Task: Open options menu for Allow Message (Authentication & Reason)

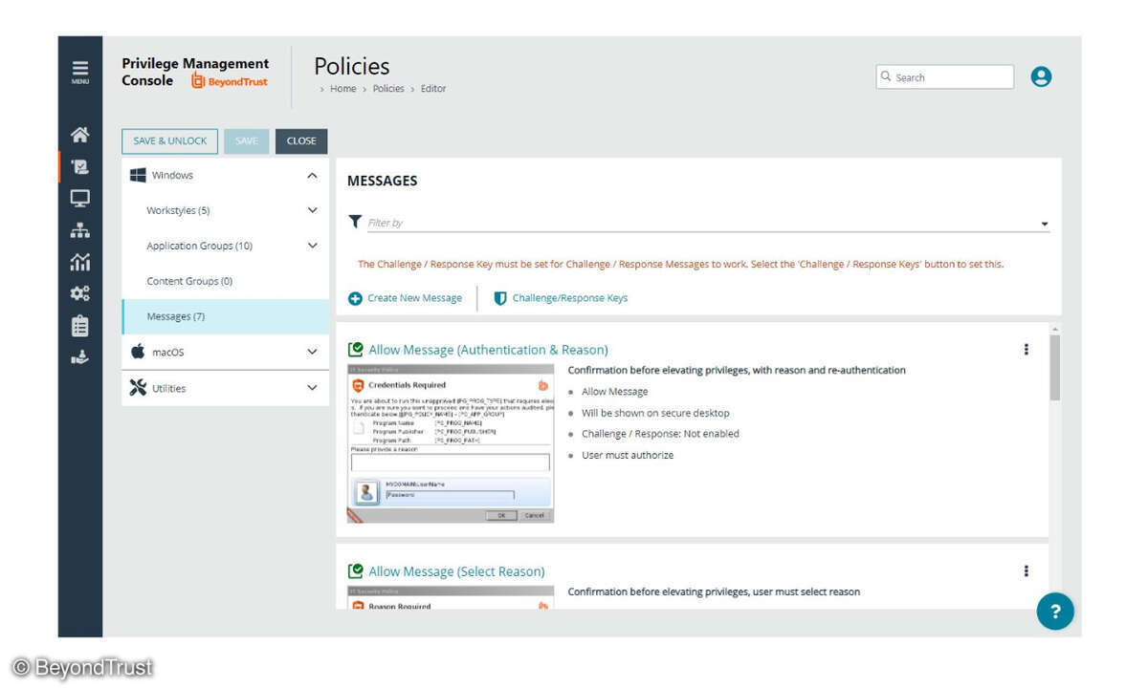Action: [1027, 350]
